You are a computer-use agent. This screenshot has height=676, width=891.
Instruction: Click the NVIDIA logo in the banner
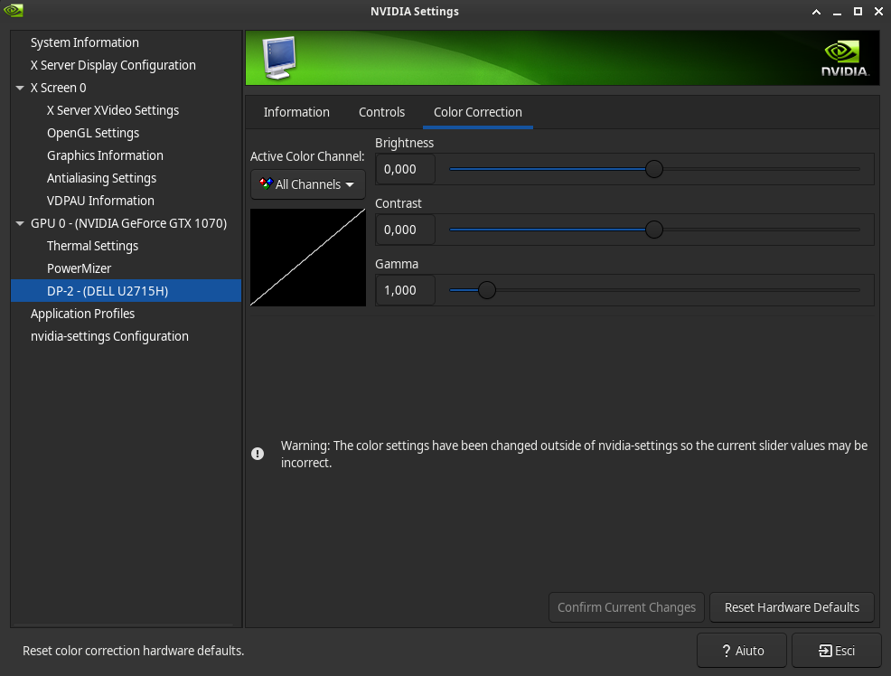[845, 59]
